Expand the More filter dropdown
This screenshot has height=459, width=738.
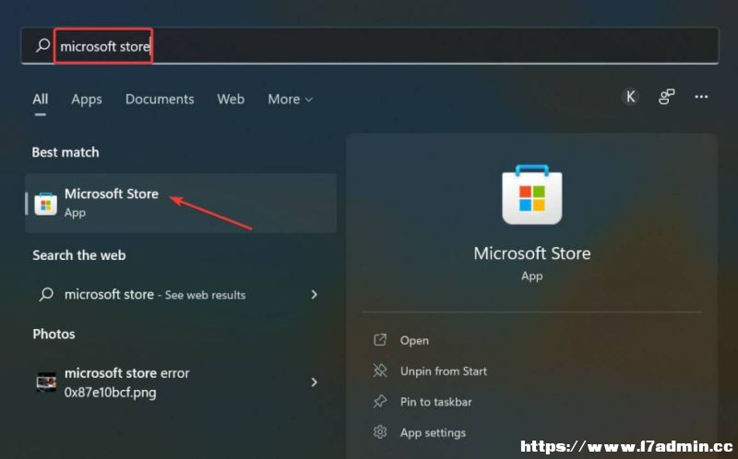290,100
